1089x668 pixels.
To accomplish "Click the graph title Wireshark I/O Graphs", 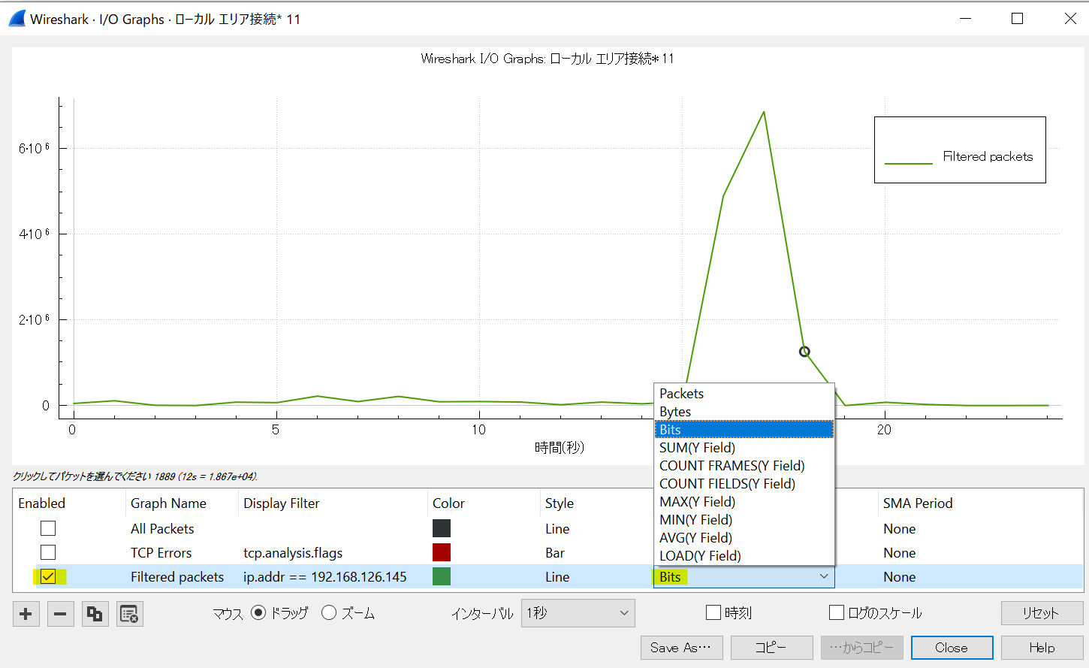I will (x=548, y=59).
